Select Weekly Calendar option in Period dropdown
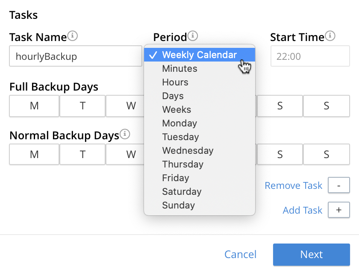The image size is (359, 273). (199, 55)
